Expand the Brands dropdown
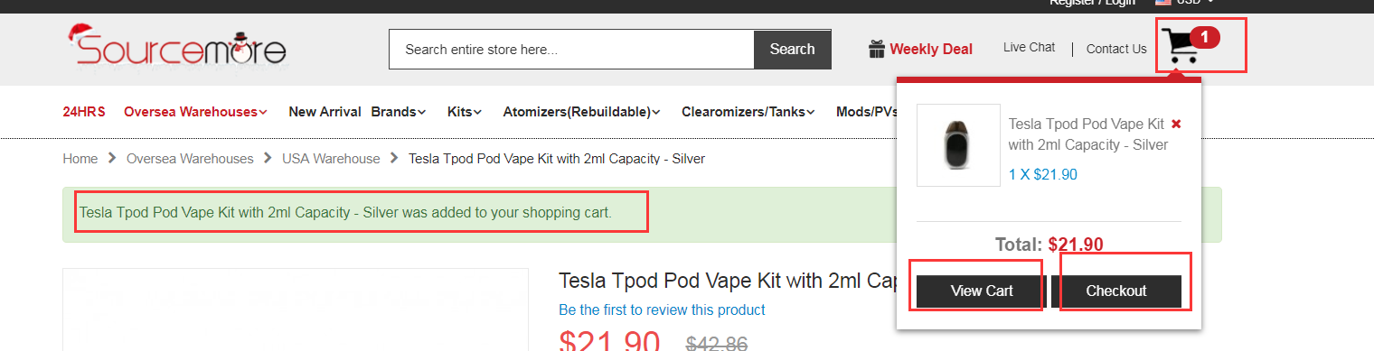 398,112
